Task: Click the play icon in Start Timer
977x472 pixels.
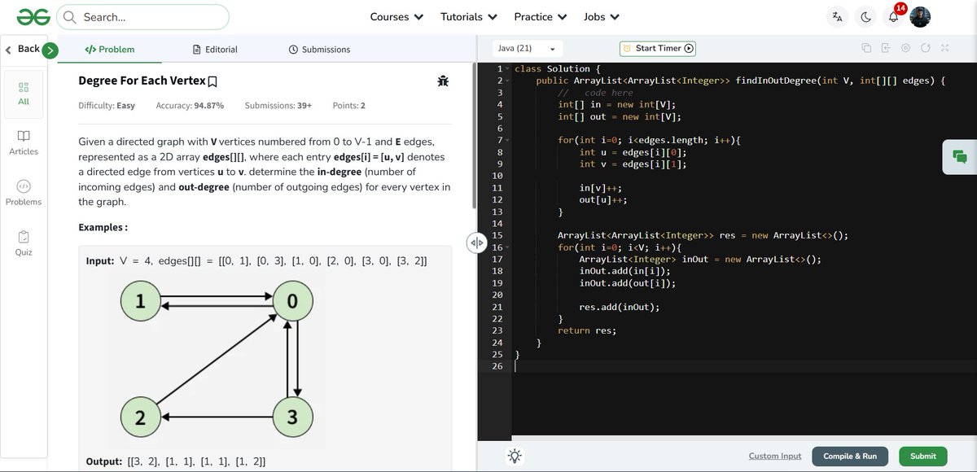Action: click(689, 48)
